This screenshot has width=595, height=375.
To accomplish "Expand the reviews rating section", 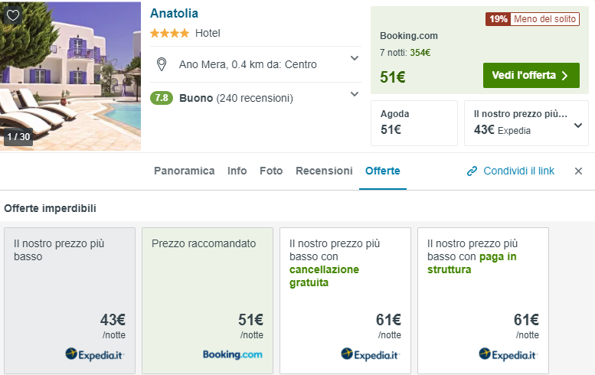I will (x=355, y=94).
